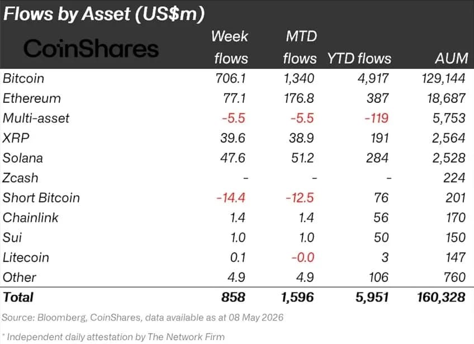The height and width of the screenshot is (344, 474).
Task: Select the Other row label
Action: click(x=20, y=277)
